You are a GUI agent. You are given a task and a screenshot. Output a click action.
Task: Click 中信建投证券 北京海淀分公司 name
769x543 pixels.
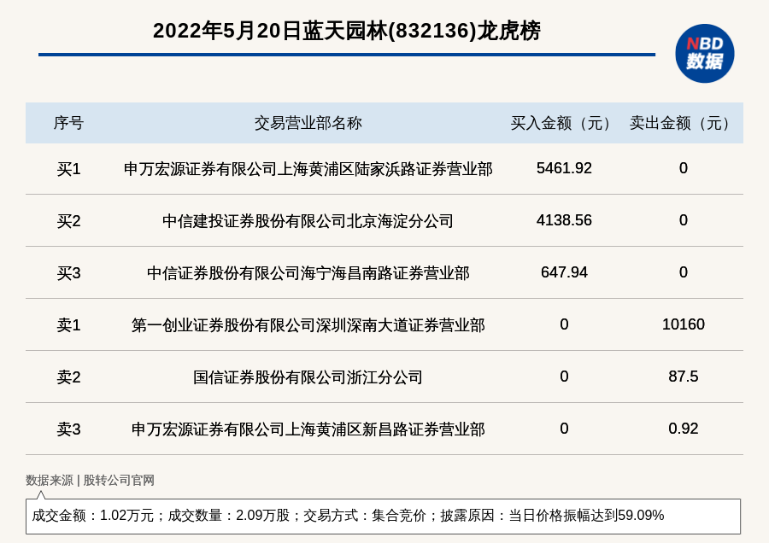coord(308,221)
